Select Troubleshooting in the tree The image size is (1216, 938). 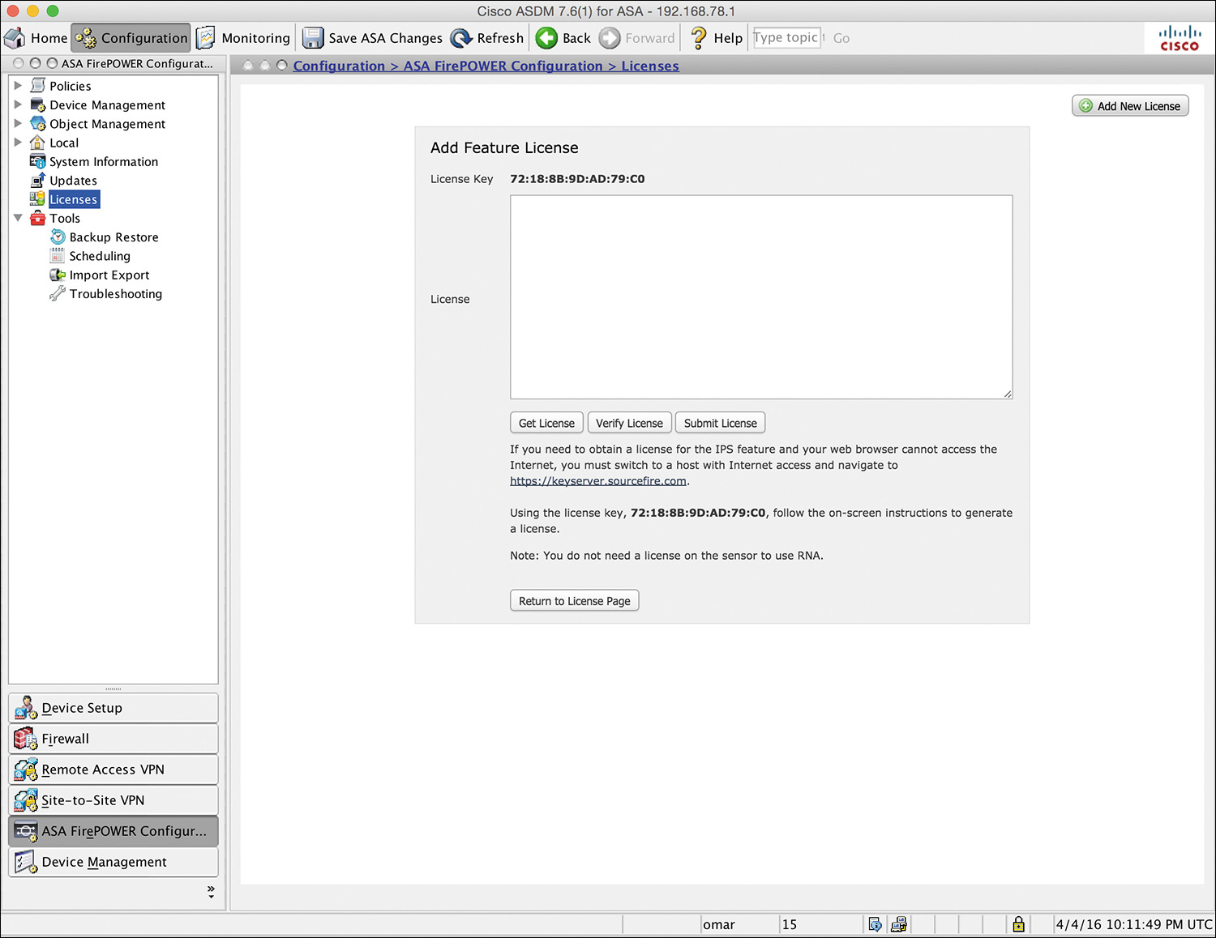116,294
